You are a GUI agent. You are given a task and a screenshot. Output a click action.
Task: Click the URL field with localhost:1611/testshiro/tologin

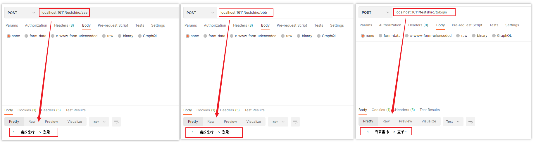[424, 12]
